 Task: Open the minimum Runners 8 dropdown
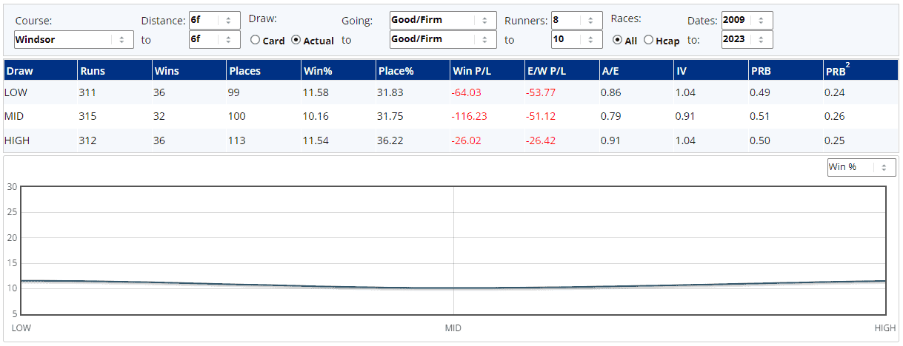click(x=576, y=21)
